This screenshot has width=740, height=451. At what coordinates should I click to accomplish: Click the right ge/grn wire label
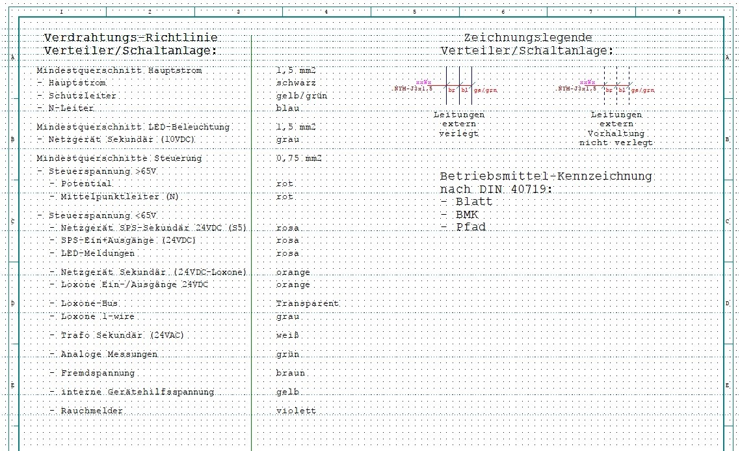[x=642, y=90]
